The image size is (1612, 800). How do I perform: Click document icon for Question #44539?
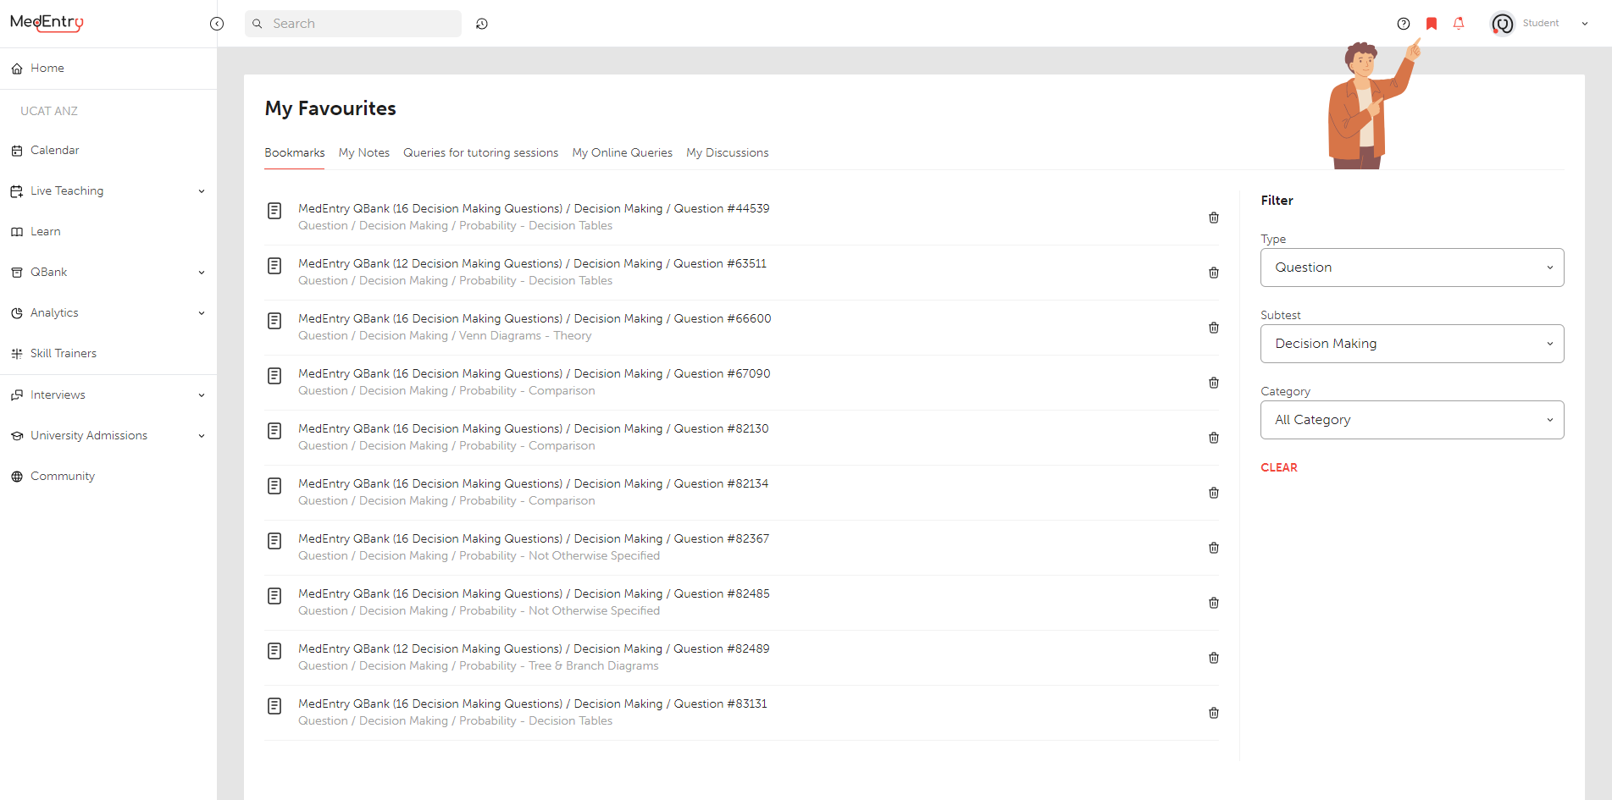click(x=274, y=211)
